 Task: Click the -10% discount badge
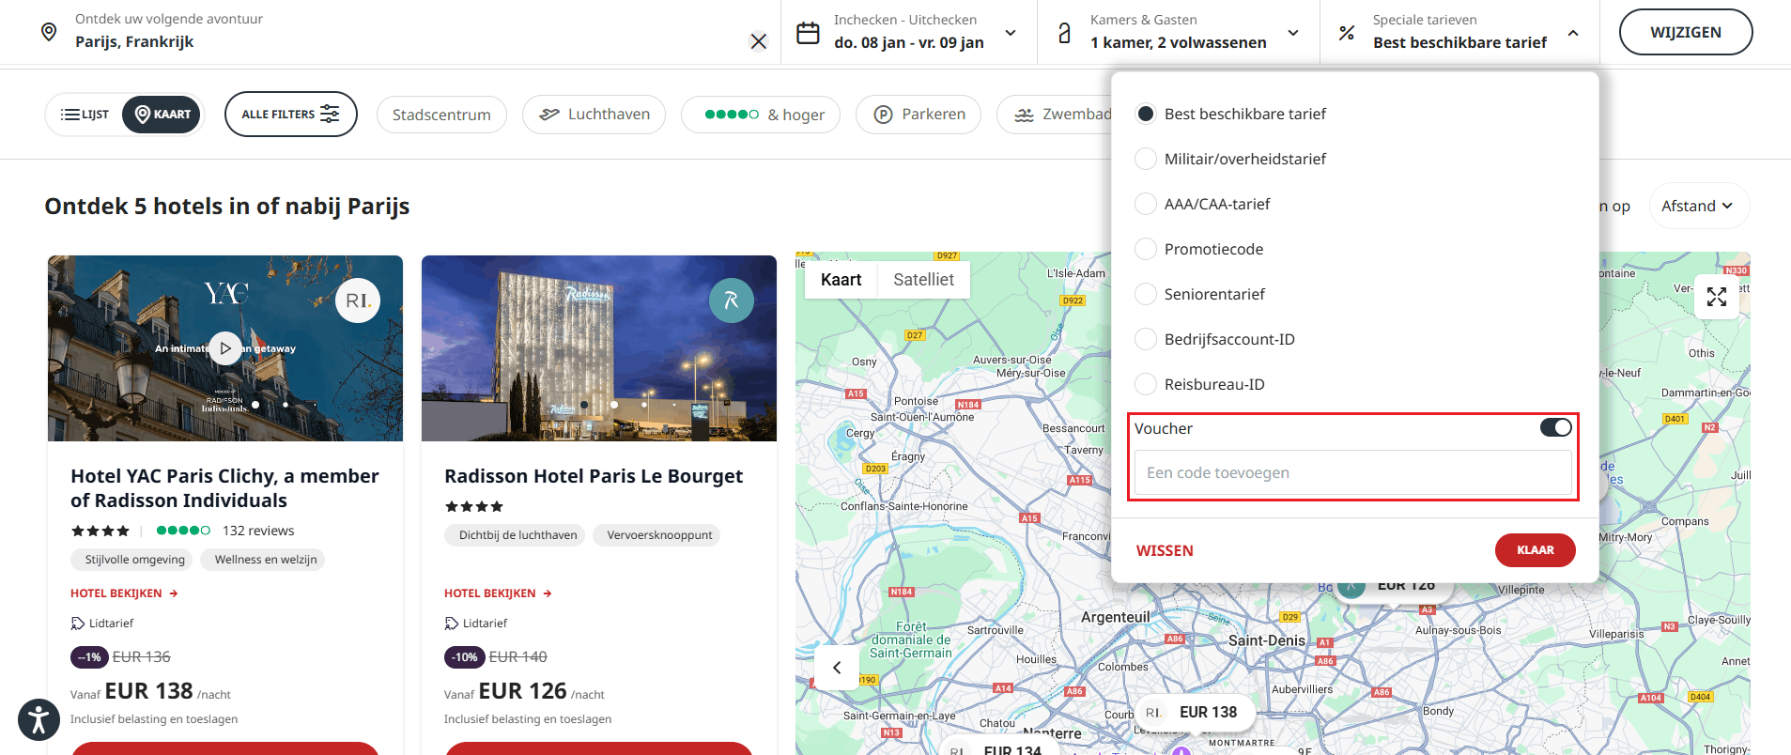coord(465,657)
